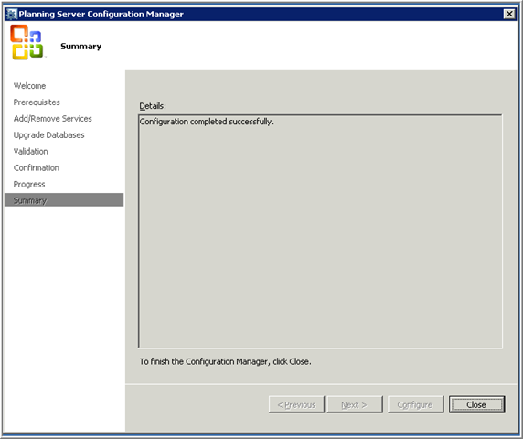Open the Add/Remove Services step
The image size is (523, 439).
[x=53, y=118]
